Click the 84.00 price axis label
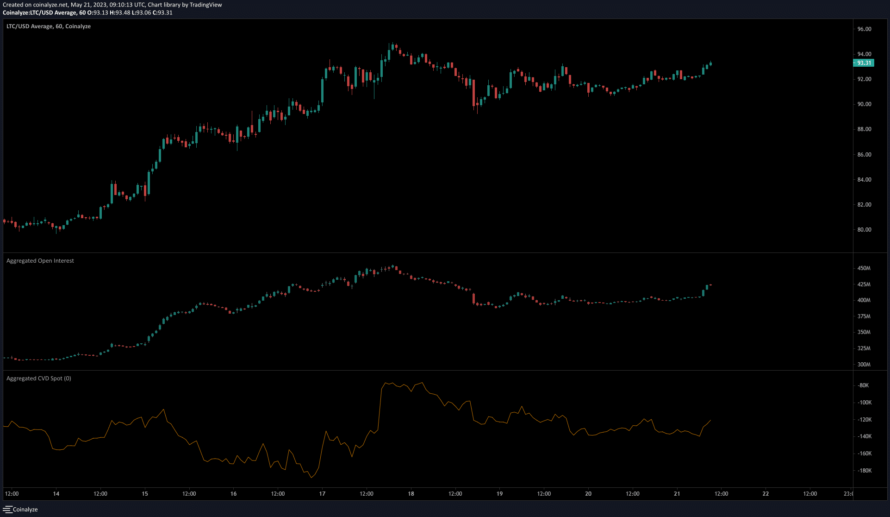890x517 pixels. pyautogui.click(x=864, y=180)
